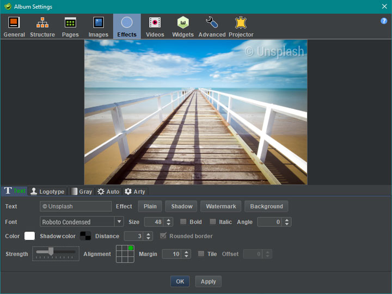Image resolution: width=392 pixels, height=294 pixels.
Task: Enable the Bold checkbox
Action: [183, 222]
